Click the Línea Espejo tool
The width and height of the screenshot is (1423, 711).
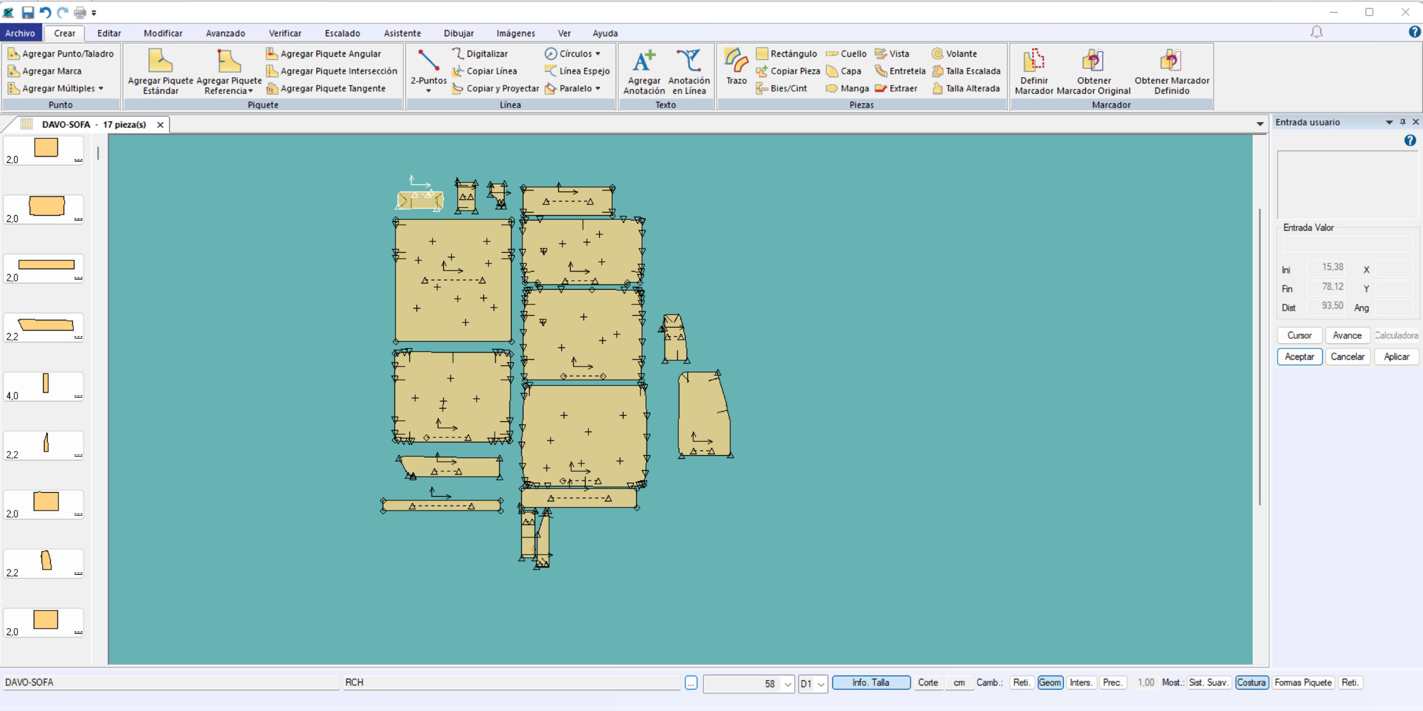578,71
